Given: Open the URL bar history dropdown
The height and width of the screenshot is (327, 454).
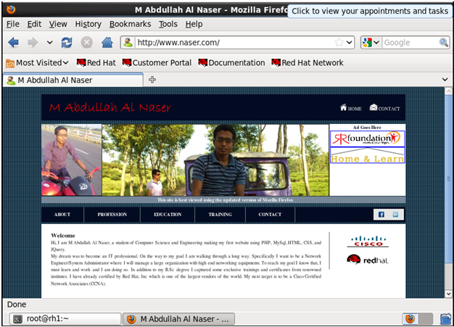Looking at the screenshot, I should [x=350, y=43].
